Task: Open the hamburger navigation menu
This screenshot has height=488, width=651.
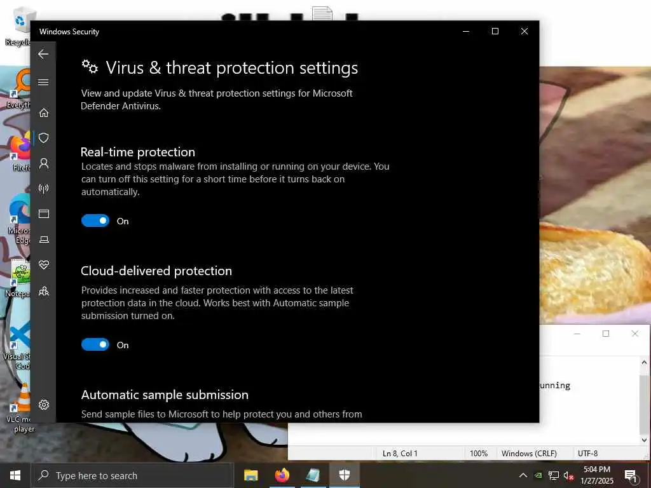Action: (43, 82)
